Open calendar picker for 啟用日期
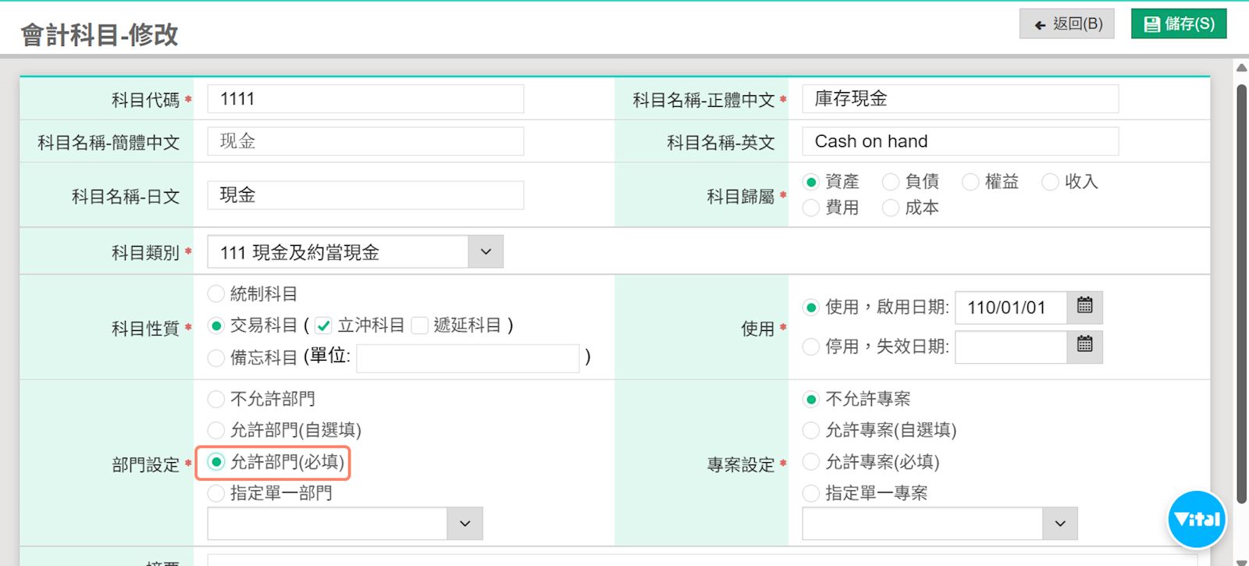The image size is (1249, 566). [1084, 307]
